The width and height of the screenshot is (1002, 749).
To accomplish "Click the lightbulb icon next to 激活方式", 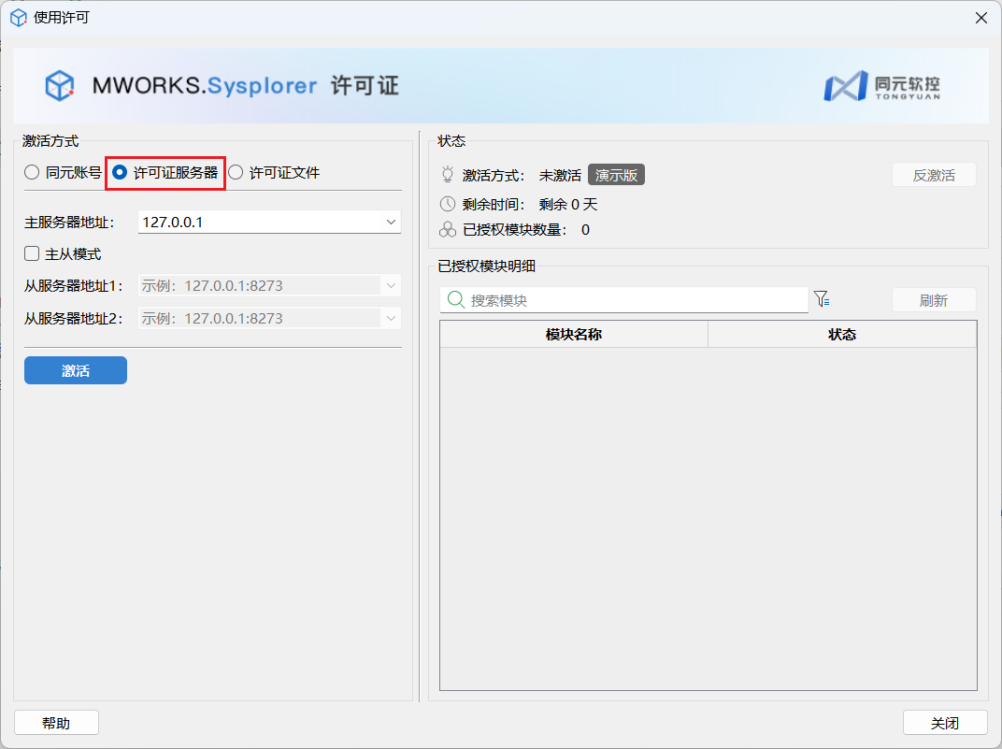I will pyautogui.click(x=448, y=175).
